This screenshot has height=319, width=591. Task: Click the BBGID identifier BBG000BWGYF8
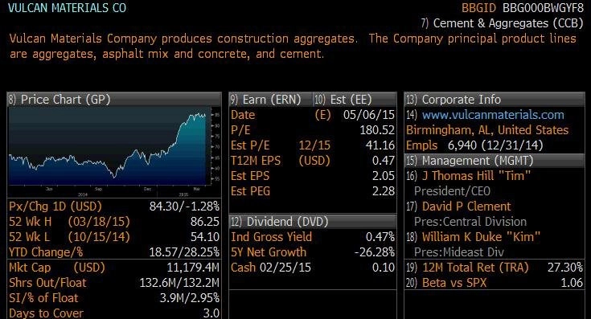click(x=543, y=8)
